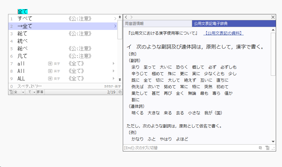Viewport: 282px width, 167px height.
Task: Open the 【公用文表記の資料】 link
Action: [223, 33]
